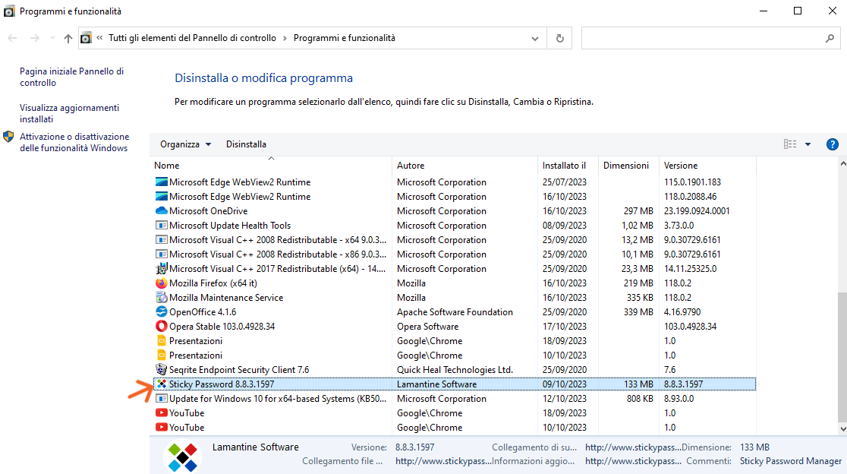847x474 pixels.
Task: Select Microsoft Update Health Tools entry
Action: [x=230, y=226]
